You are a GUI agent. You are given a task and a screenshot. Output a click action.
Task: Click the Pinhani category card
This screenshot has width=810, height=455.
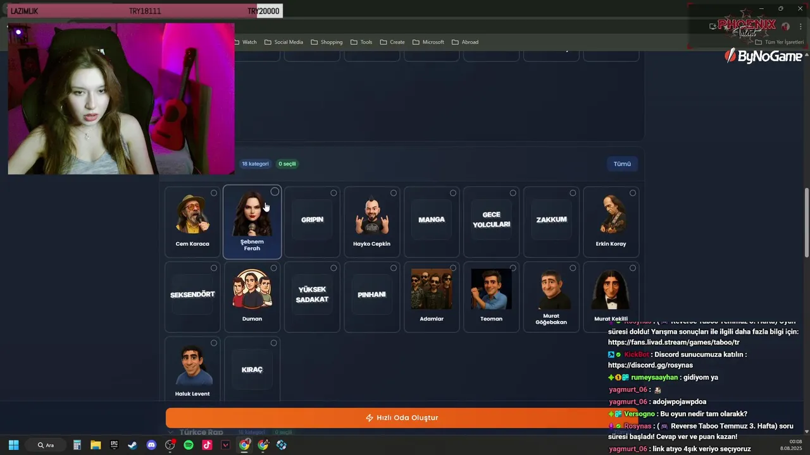[371, 297]
